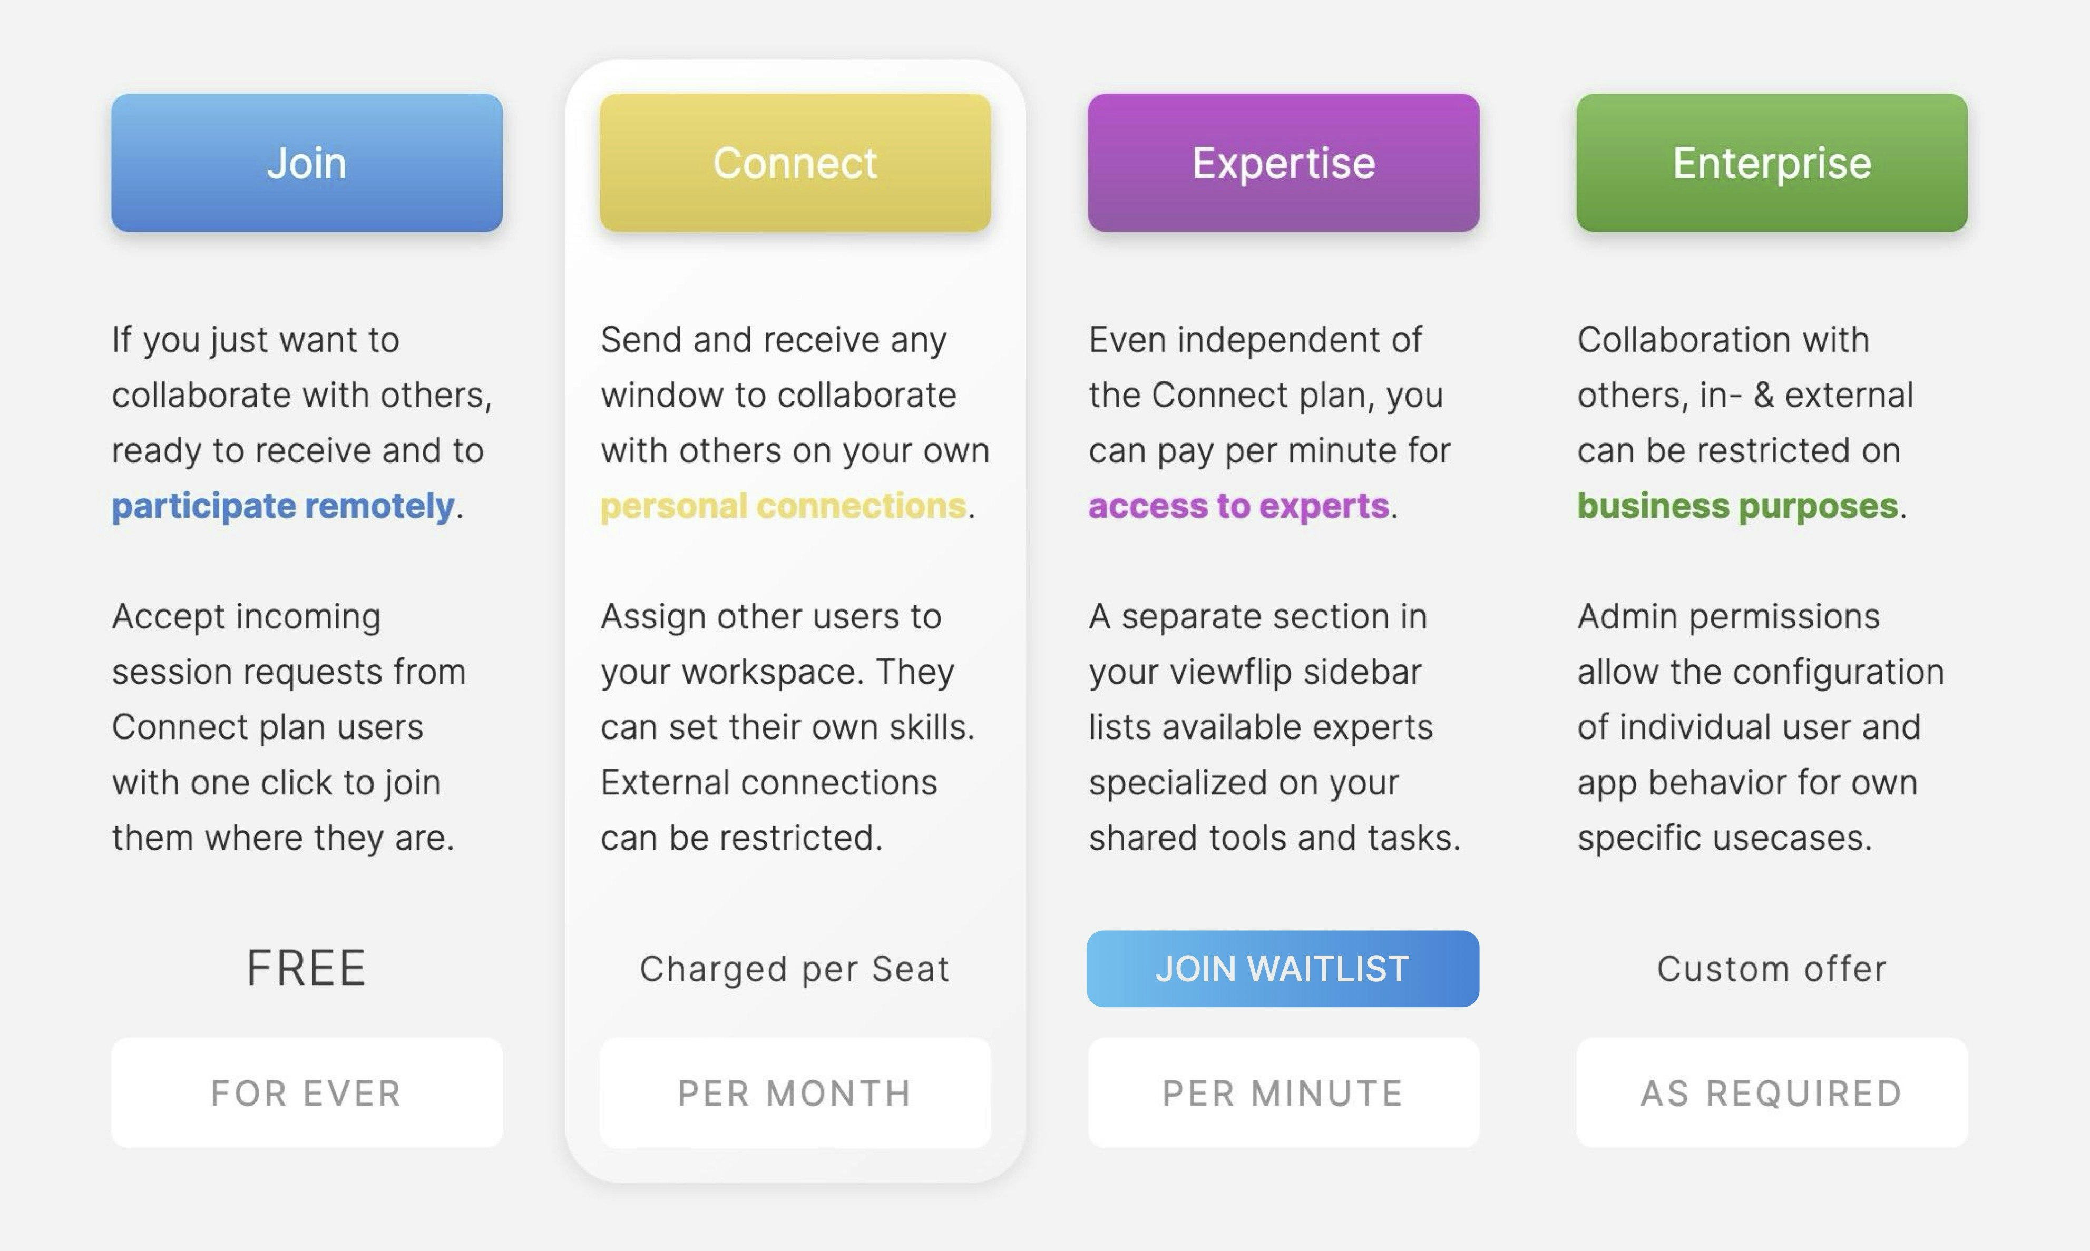
Task: Click the 'A separate section' description paragraph
Action: 1274,727
